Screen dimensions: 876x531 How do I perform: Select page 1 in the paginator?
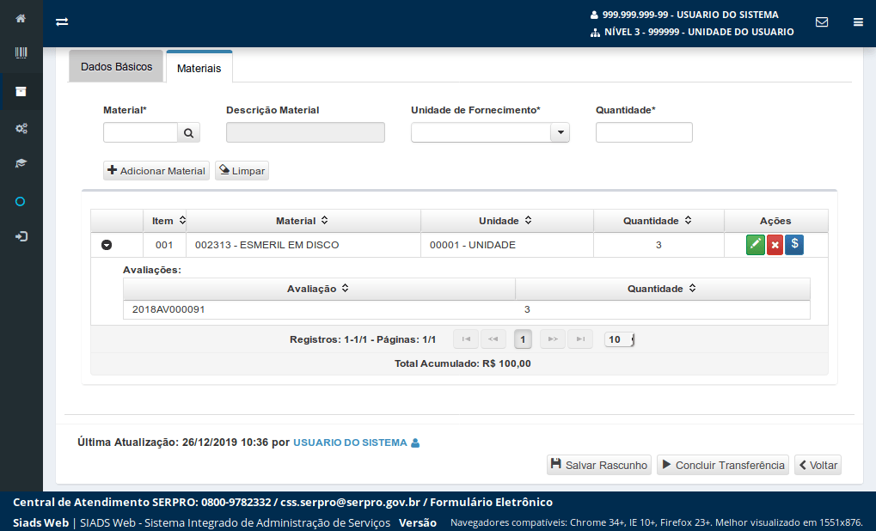click(523, 339)
